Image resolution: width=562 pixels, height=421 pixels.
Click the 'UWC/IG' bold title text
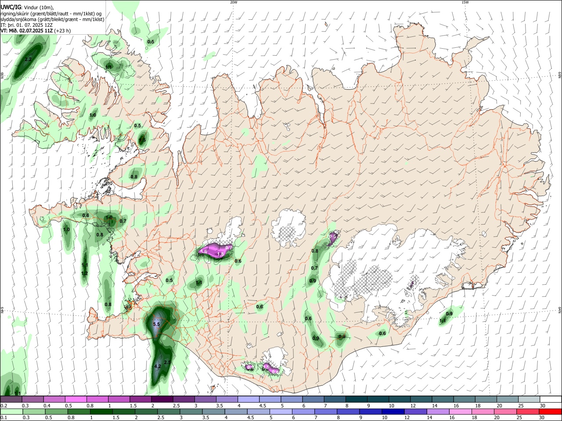coord(10,7)
